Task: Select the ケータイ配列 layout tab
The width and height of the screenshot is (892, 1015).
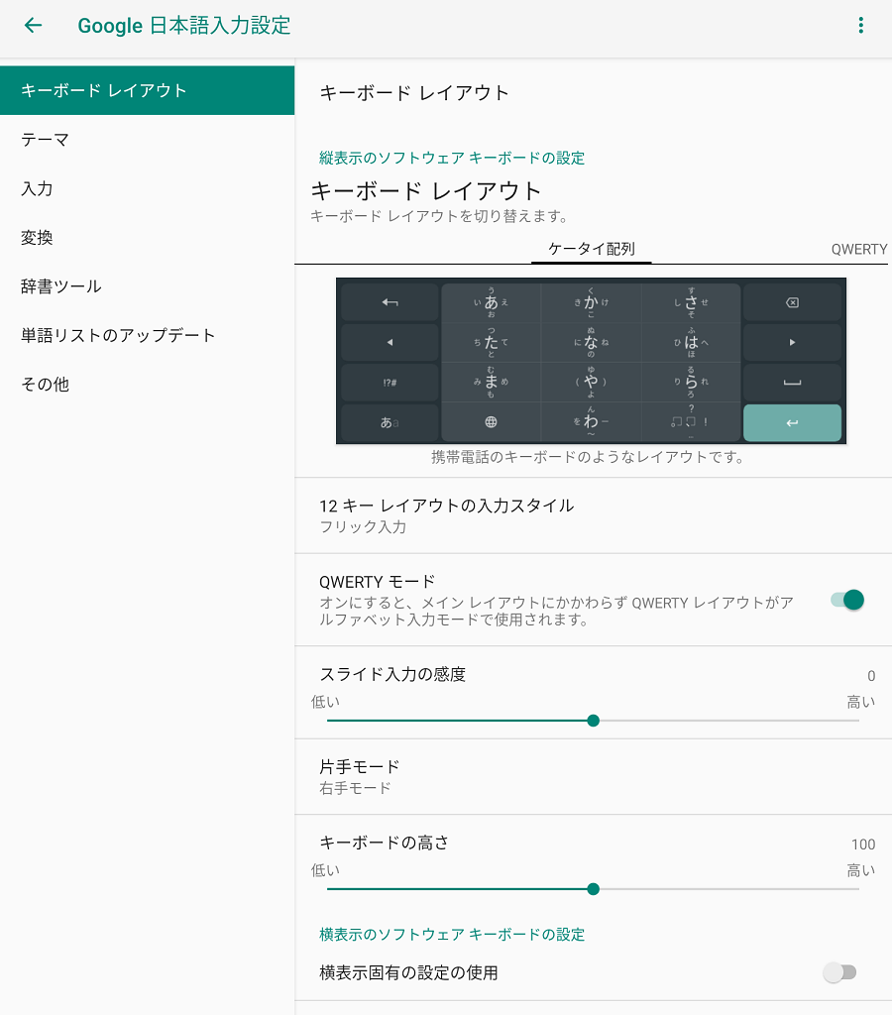Action: pos(591,249)
